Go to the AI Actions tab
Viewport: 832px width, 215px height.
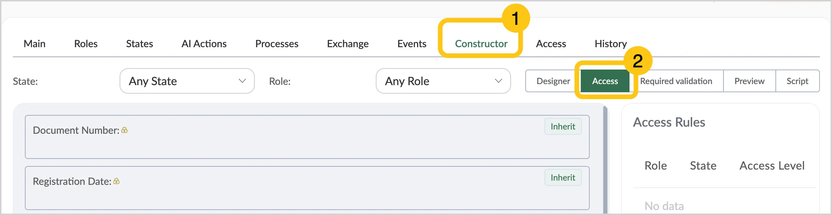click(x=204, y=44)
